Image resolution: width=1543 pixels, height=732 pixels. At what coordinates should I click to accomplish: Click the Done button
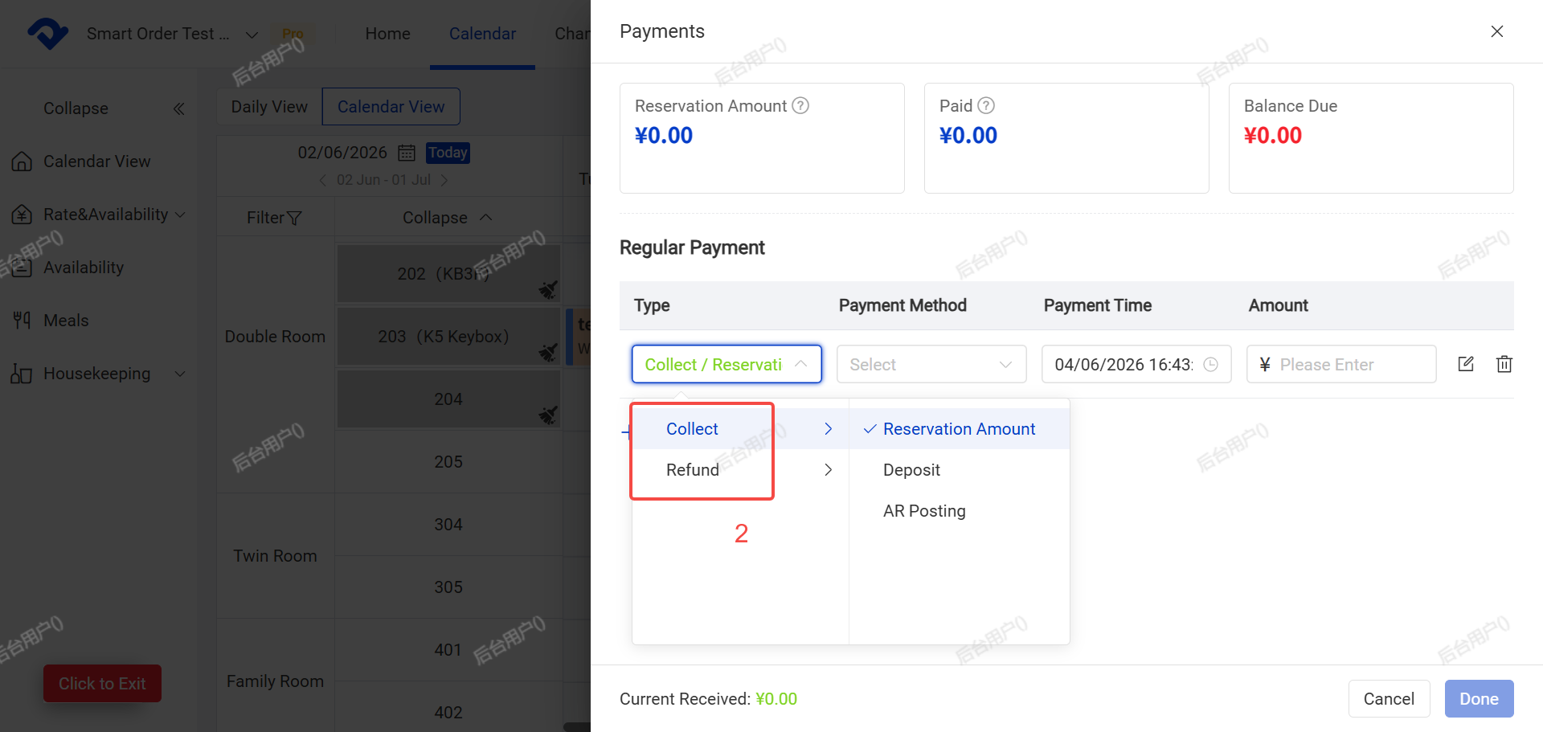pyautogui.click(x=1479, y=699)
